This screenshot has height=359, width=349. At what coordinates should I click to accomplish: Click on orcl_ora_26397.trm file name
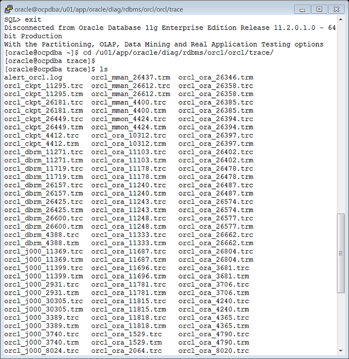(216, 144)
